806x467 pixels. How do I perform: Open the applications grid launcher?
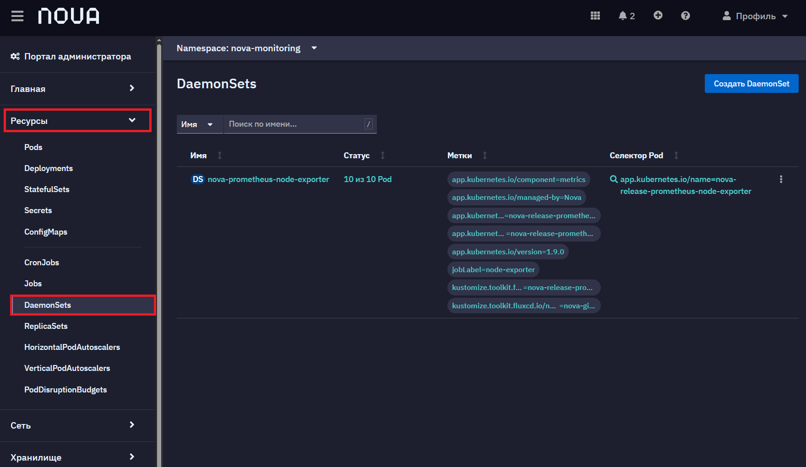coord(595,16)
